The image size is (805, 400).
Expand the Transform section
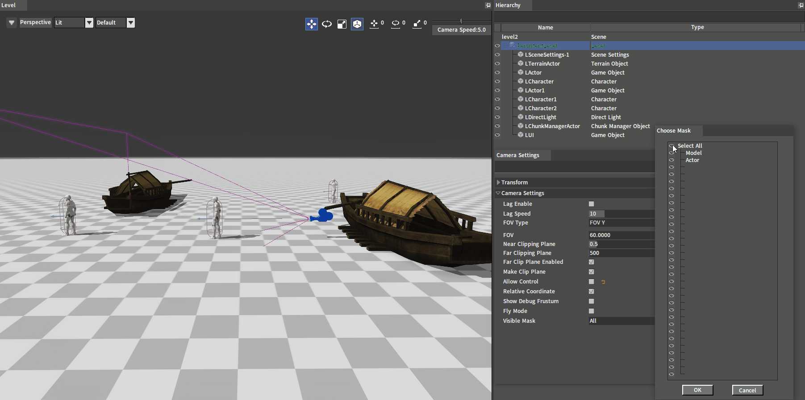coord(498,183)
